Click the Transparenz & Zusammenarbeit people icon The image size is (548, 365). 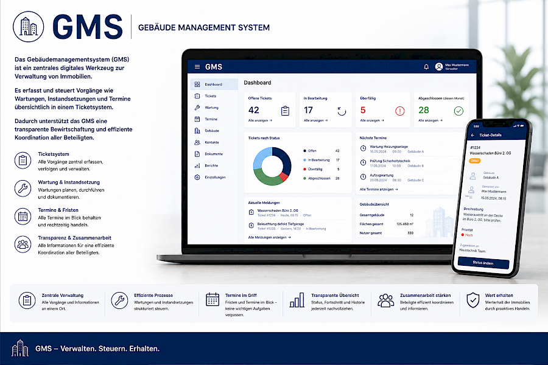pyautogui.click(x=23, y=244)
